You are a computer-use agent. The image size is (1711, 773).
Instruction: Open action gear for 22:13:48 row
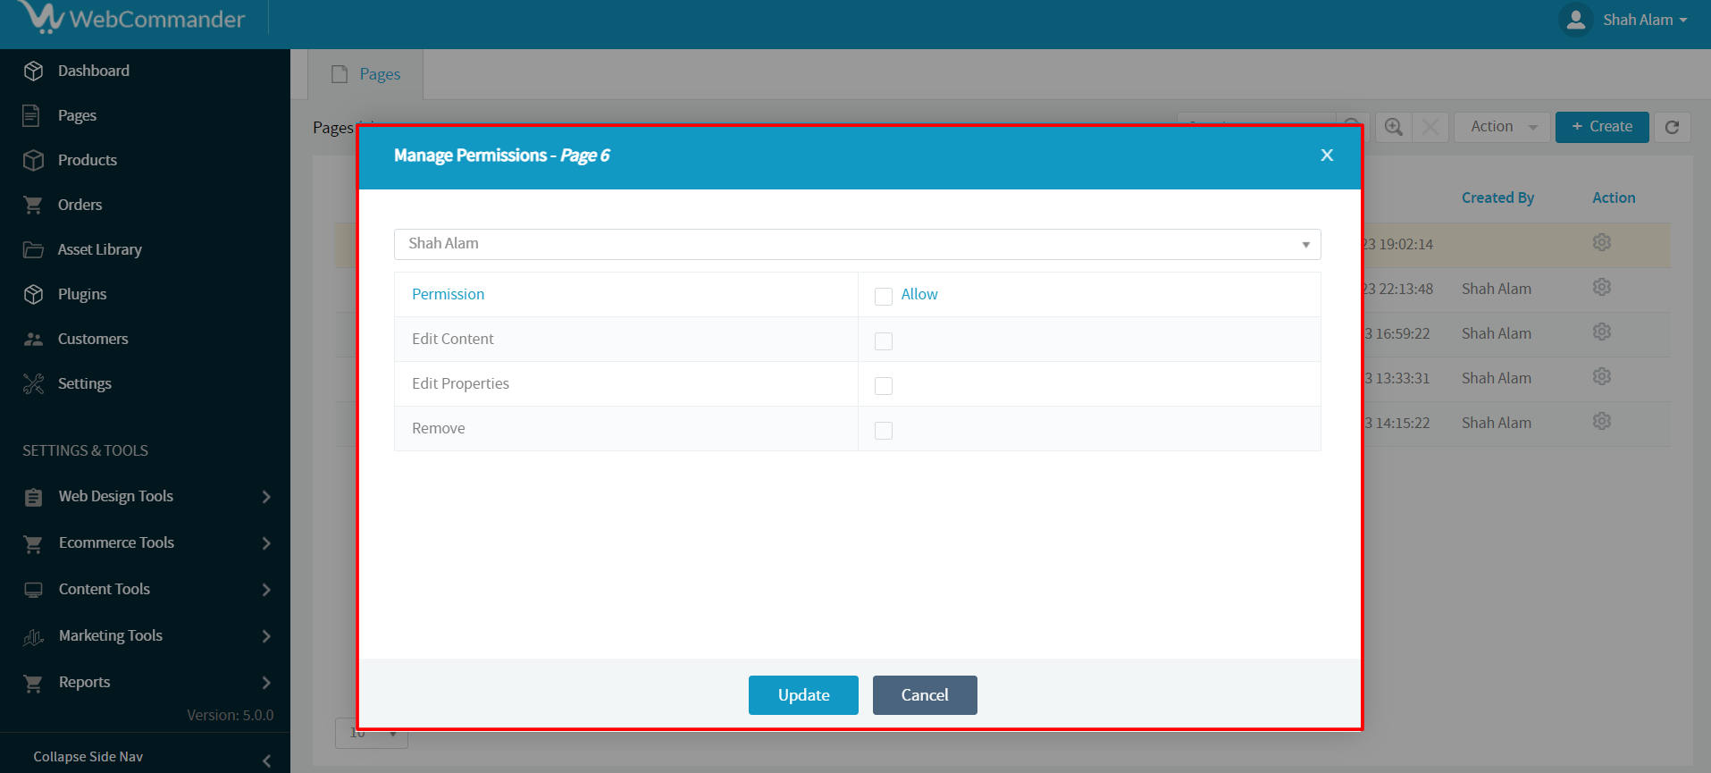1602,288
